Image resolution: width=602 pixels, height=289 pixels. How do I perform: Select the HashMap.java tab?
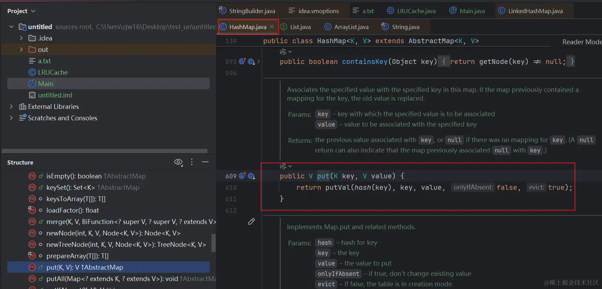(248, 27)
